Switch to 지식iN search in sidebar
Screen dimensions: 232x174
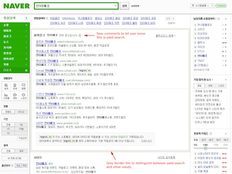click(15, 47)
